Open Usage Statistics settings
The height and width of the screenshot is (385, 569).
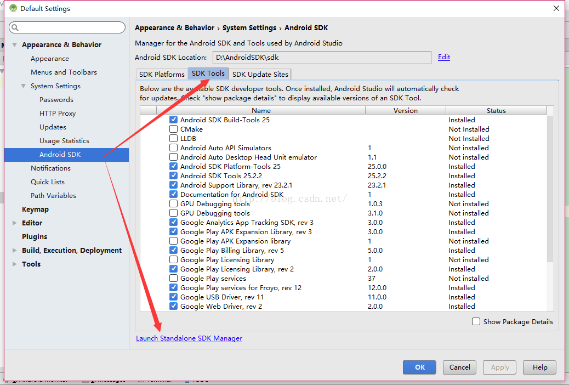tap(64, 140)
